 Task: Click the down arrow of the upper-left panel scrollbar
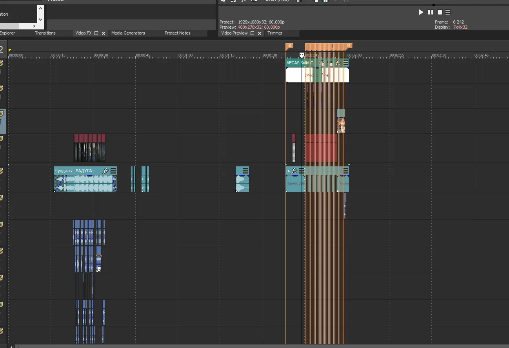click(40, 19)
